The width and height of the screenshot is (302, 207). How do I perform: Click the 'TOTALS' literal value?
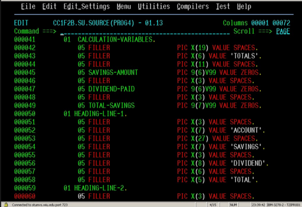[244, 56]
